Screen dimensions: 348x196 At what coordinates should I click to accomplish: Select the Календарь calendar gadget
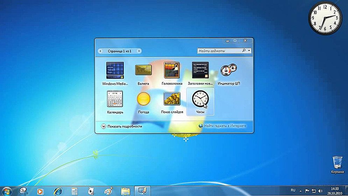115,102
